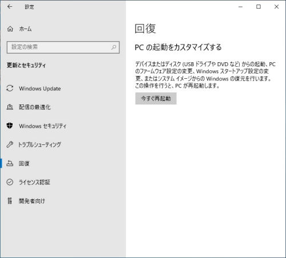This screenshot has height=258, width=286.
Task: Click the Windows セキュリティ shield icon
Action: 10,126
